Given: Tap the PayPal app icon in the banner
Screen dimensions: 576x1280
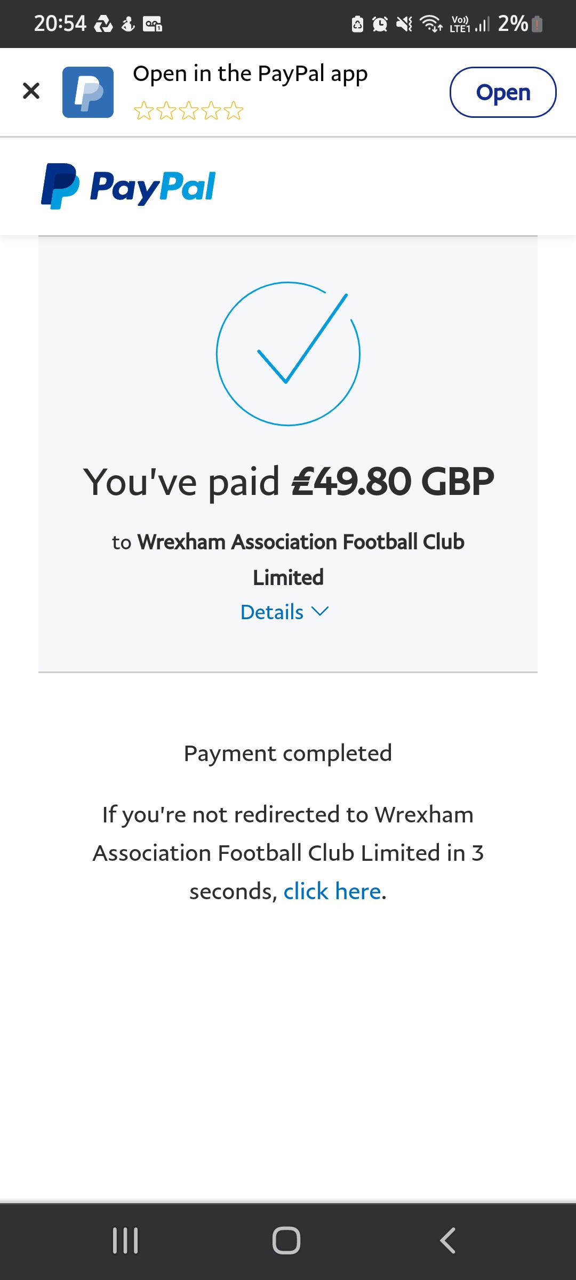Looking at the screenshot, I should (88, 91).
